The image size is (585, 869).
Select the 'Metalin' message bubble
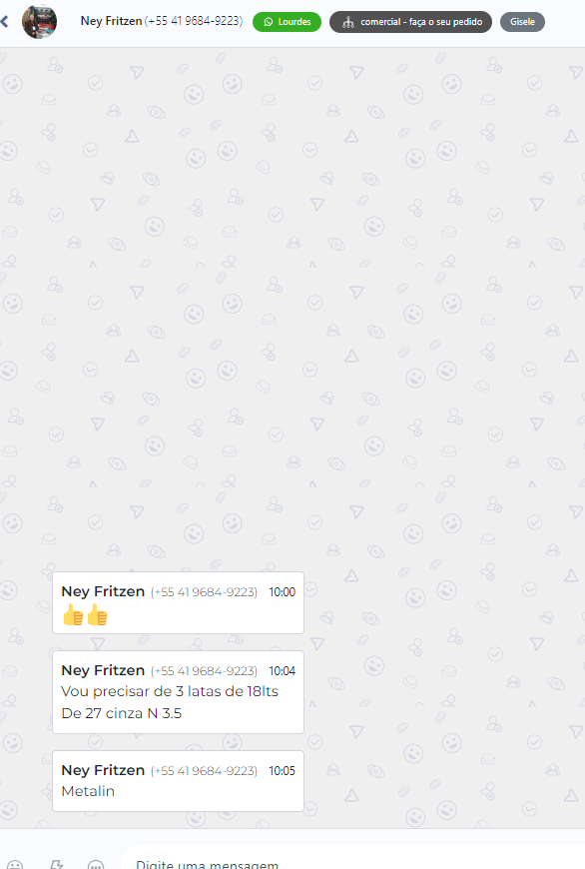[178, 781]
